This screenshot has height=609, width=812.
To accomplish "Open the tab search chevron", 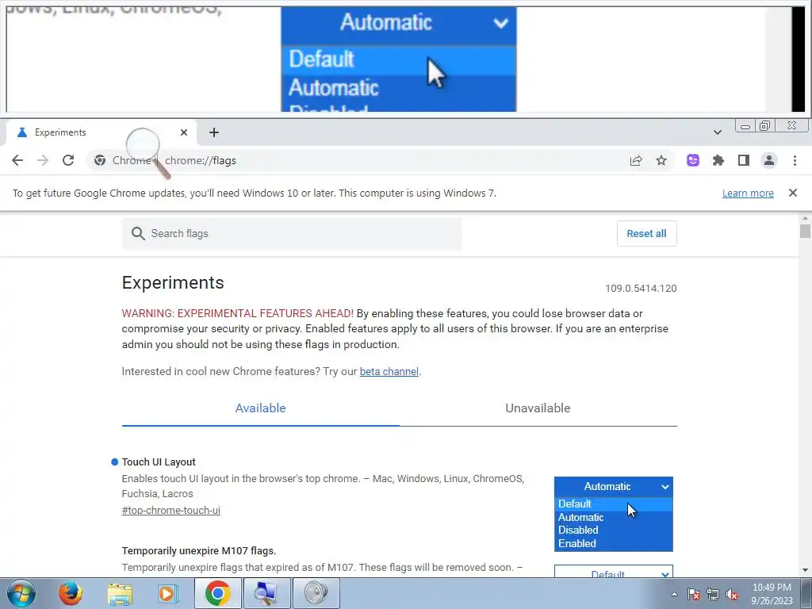I will coord(718,132).
